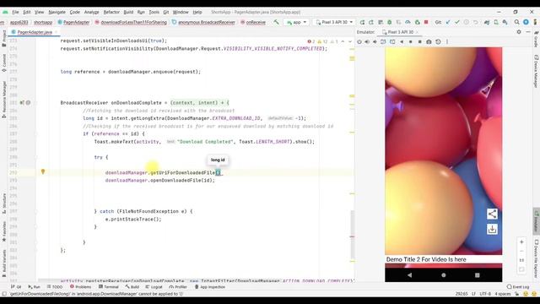Open the Profiler tool window

point(178,287)
